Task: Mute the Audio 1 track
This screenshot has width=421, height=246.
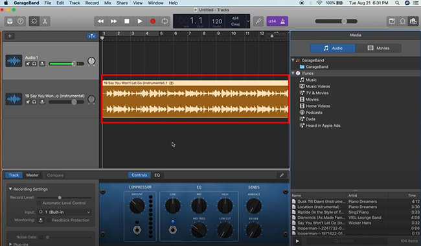Action: pos(28,64)
